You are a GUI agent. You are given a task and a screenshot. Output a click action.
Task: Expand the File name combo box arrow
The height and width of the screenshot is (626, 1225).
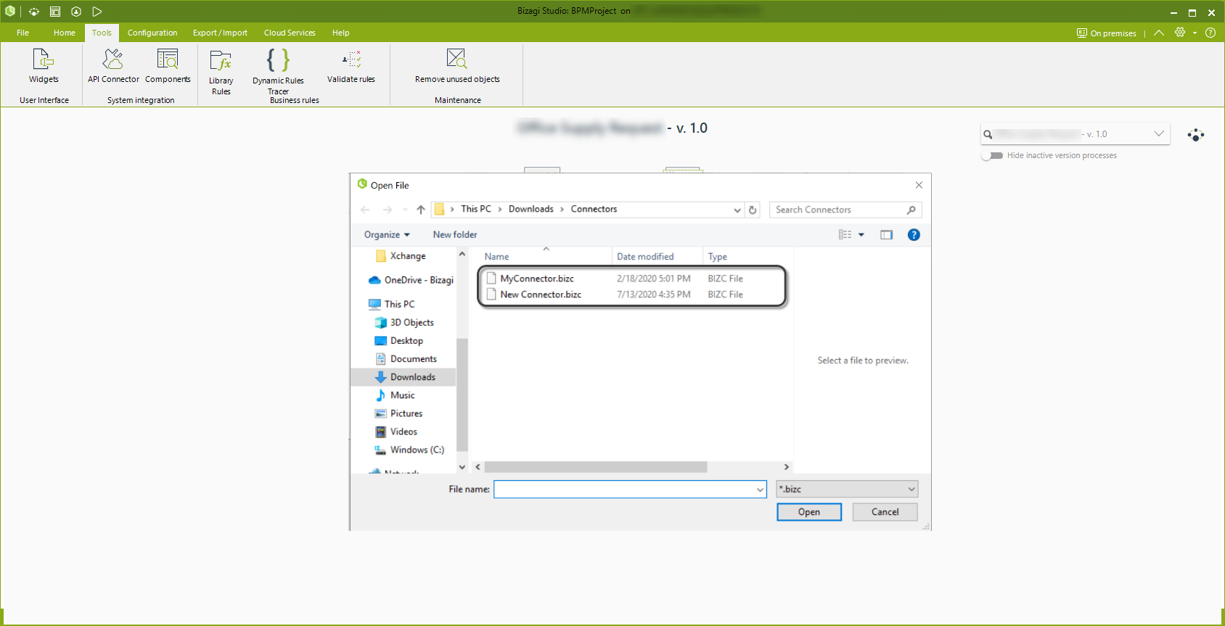pyautogui.click(x=760, y=490)
